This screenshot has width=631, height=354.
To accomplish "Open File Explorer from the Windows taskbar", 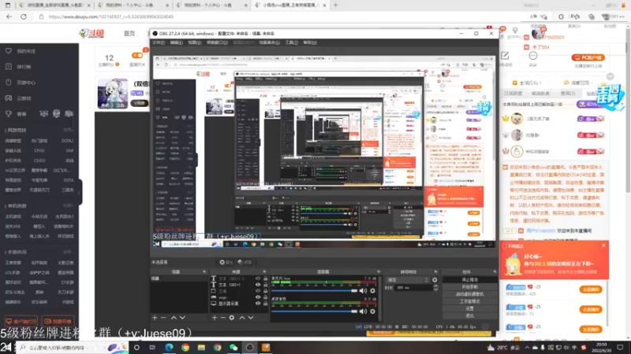I will pos(201,347).
